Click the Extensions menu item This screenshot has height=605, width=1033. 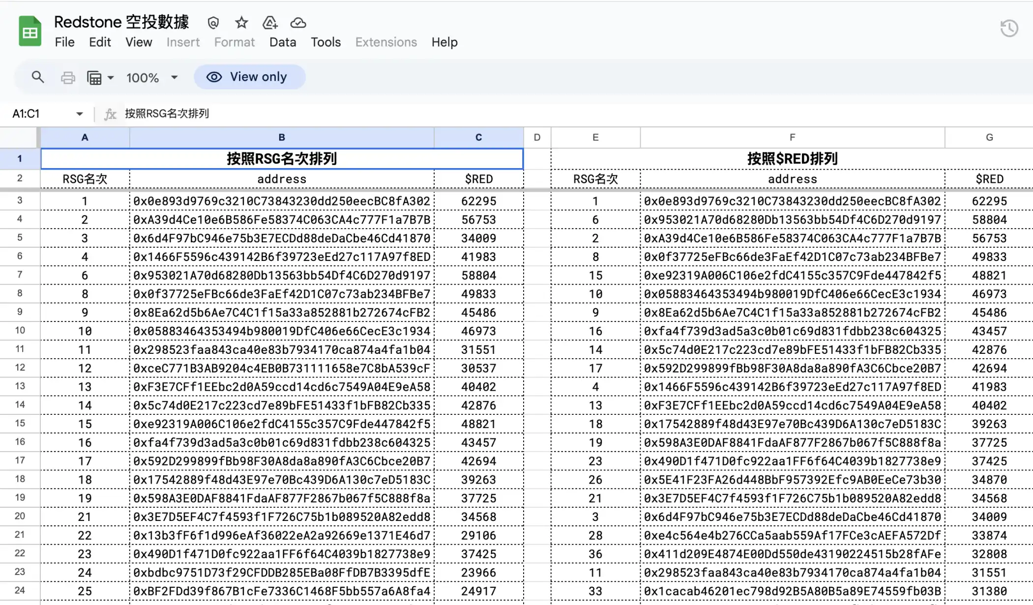tap(386, 42)
